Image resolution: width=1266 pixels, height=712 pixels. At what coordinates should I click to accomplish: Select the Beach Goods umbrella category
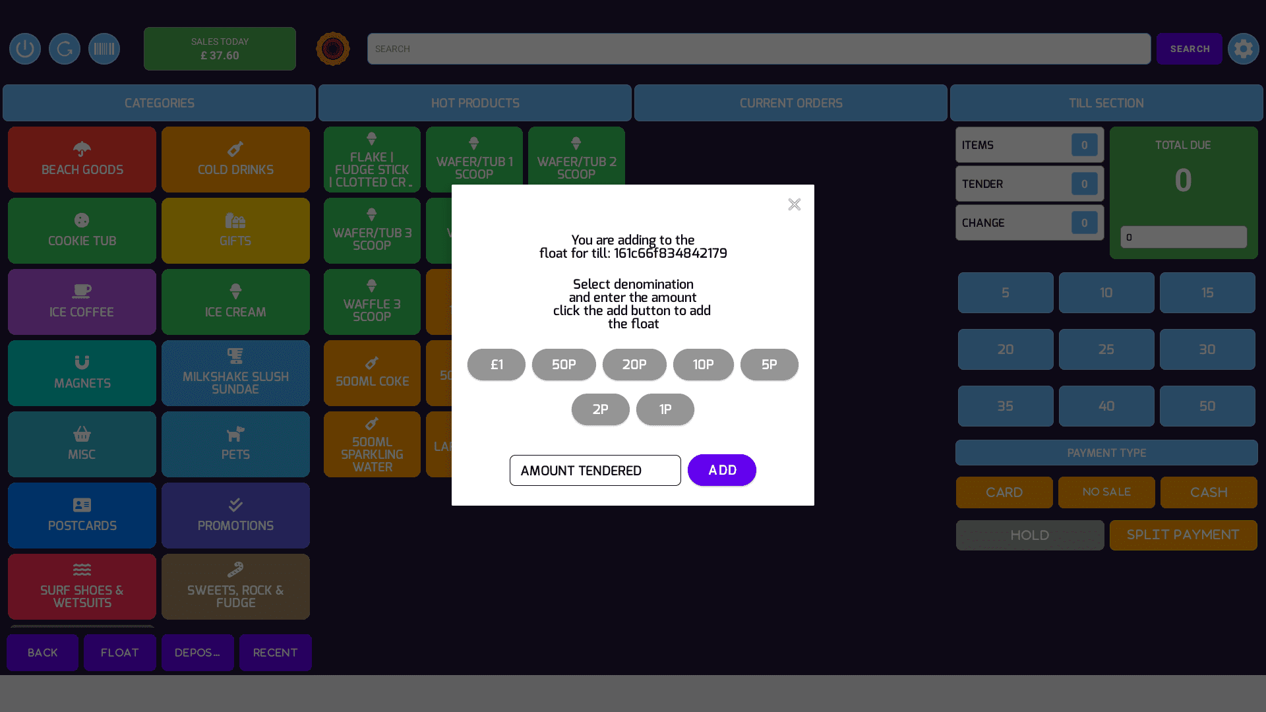82,160
